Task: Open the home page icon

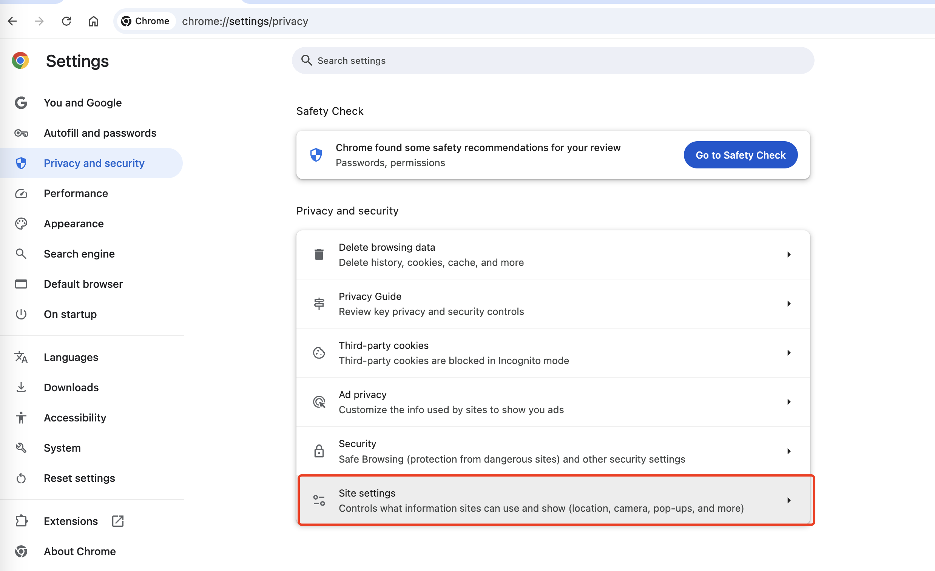Action: pyautogui.click(x=93, y=21)
